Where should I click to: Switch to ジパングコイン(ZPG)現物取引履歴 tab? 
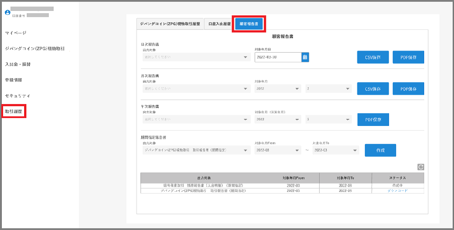coord(170,24)
